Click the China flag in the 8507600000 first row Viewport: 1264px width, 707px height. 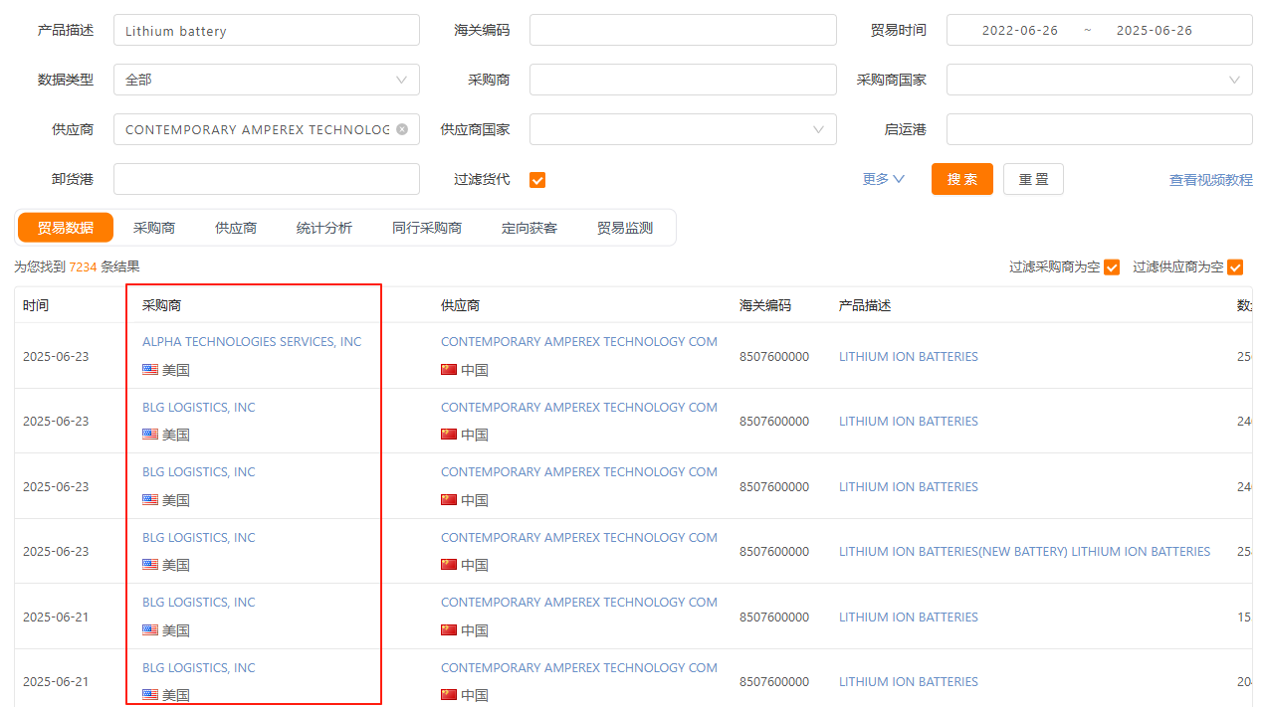(449, 370)
